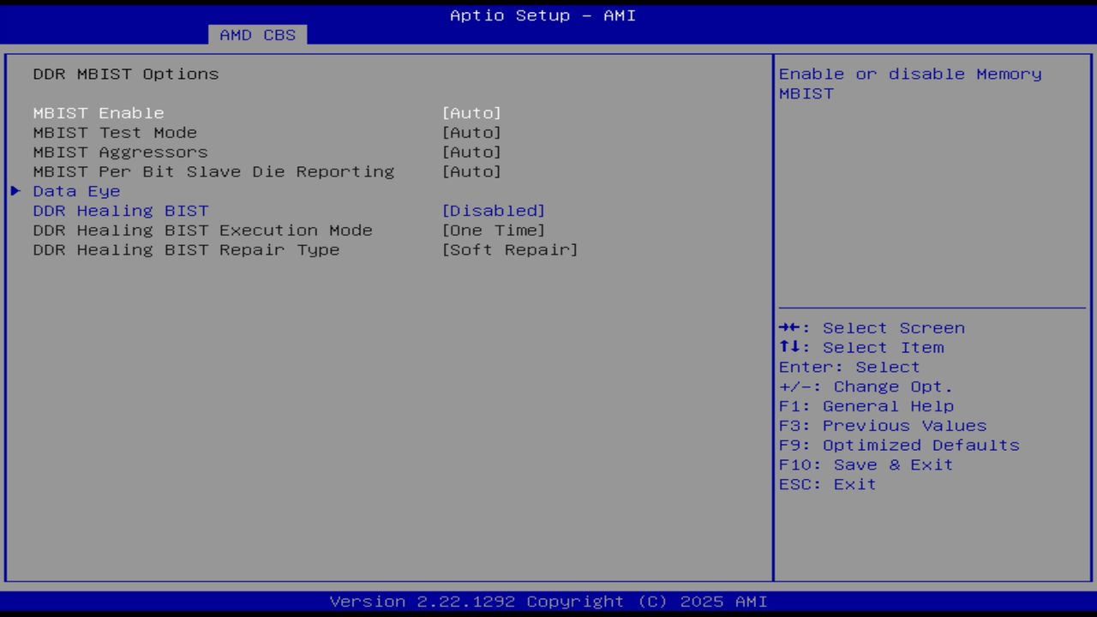This screenshot has width=1097, height=617.
Task: Change the [One Time] execution mode value
Action: click(x=494, y=231)
